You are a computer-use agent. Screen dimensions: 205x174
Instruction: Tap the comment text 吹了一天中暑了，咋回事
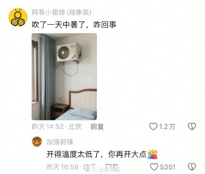(74, 25)
